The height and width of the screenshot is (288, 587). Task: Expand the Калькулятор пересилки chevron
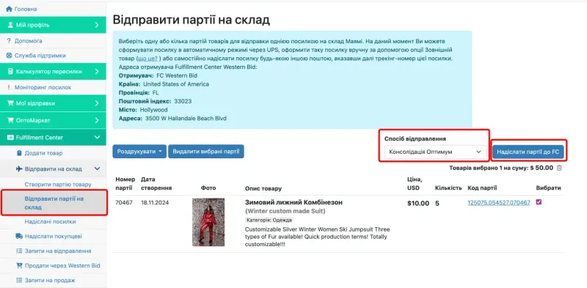[97, 71]
